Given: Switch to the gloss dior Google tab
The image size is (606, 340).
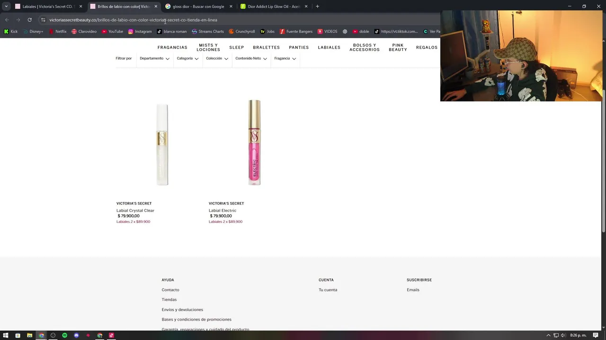Looking at the screenshot, I should (198, 7).
